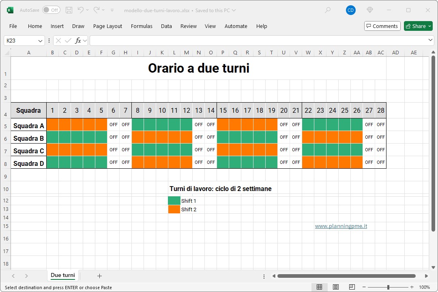Click the Insert Function fx icon
This screenshot has width=438, height=292.
point(78,41)
